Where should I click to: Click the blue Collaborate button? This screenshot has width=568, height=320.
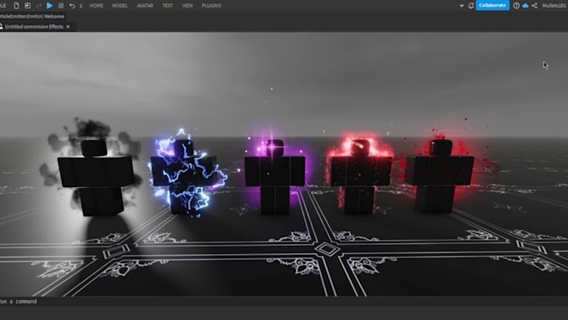tap(492, 6)
